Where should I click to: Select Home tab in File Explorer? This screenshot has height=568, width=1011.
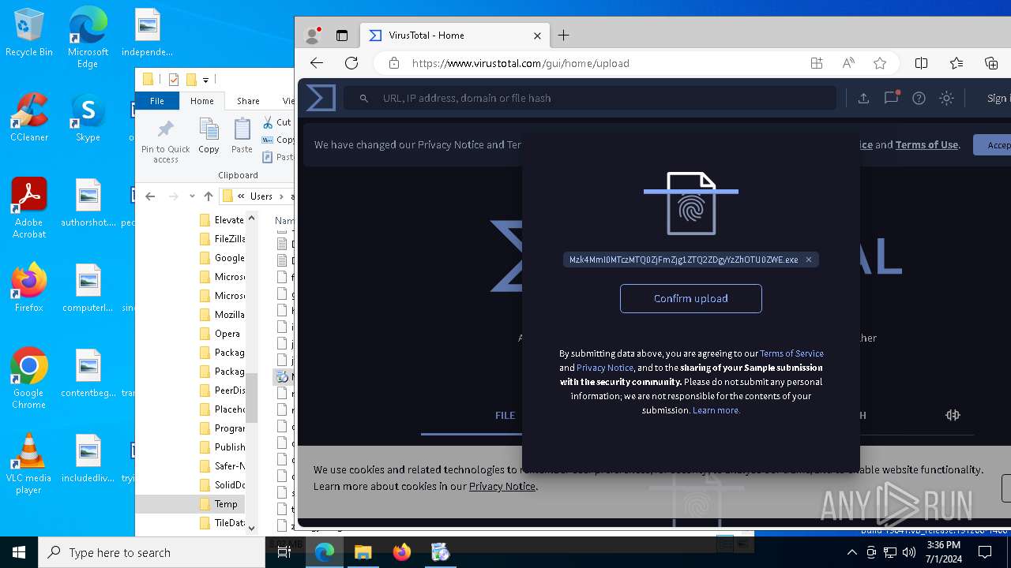coord(201,101)
